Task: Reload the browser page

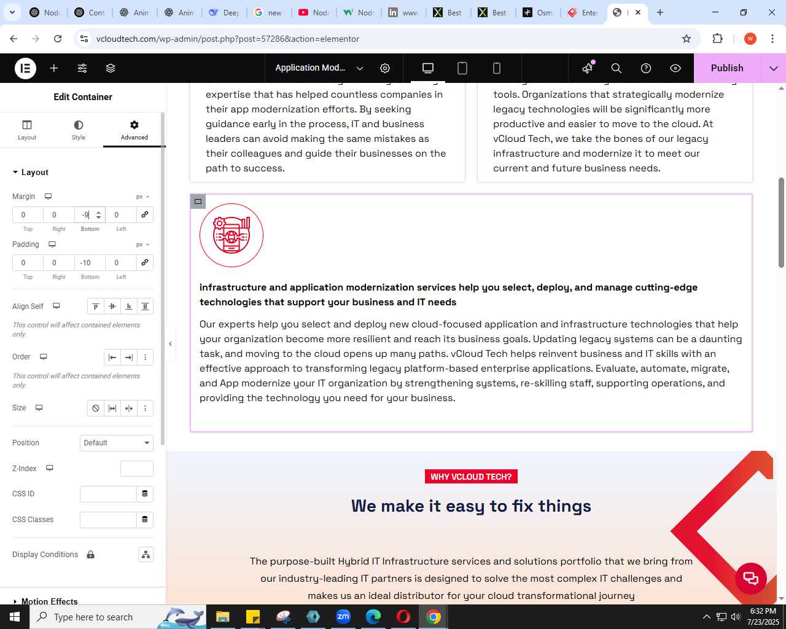Action: 58,39
